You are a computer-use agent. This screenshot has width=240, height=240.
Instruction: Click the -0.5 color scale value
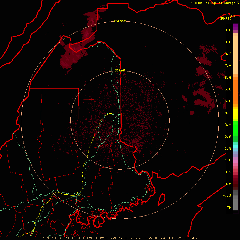click(x=227, y=184)
